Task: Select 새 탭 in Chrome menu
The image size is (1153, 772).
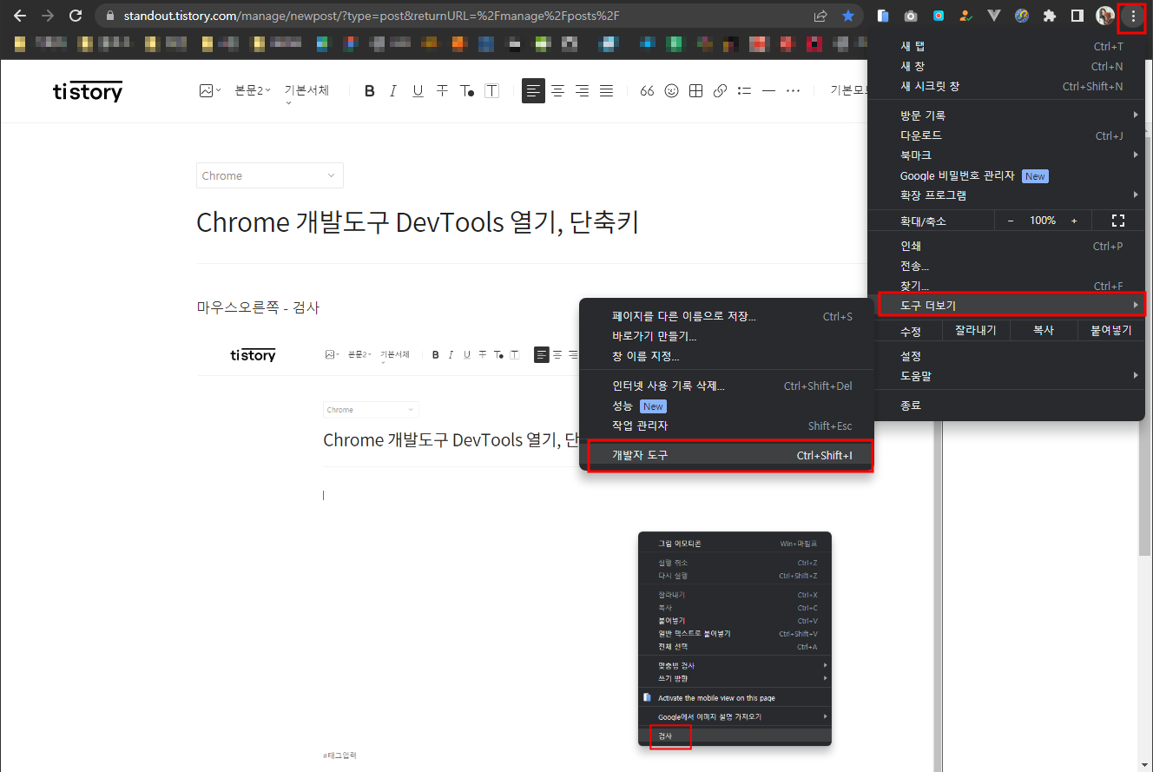Action: coord(1006,46)
